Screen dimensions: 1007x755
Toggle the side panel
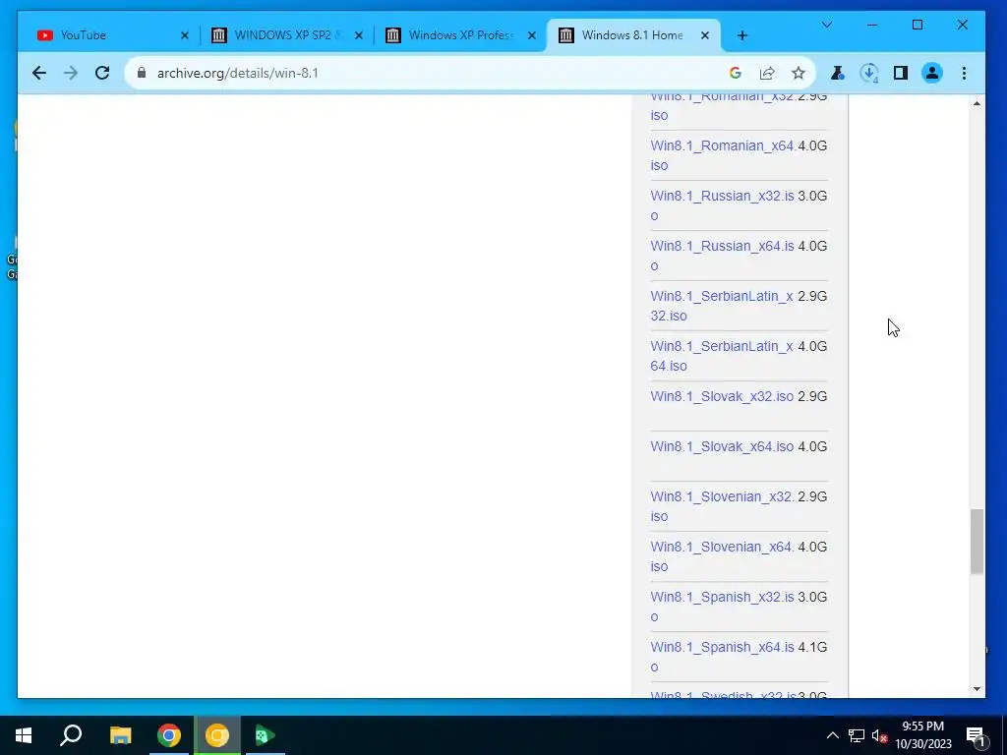(x=901, y=73)
